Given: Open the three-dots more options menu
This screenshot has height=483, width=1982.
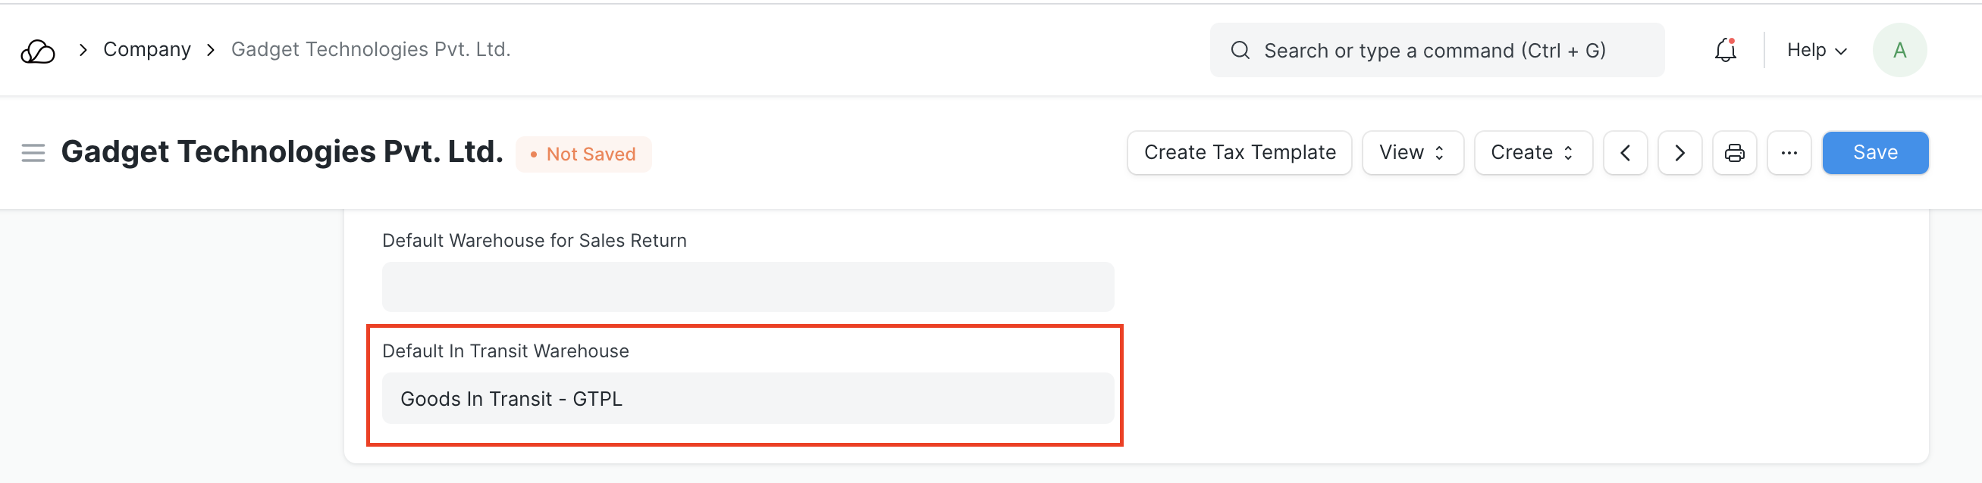Looking at the screenshot, I should (1789, 153).
